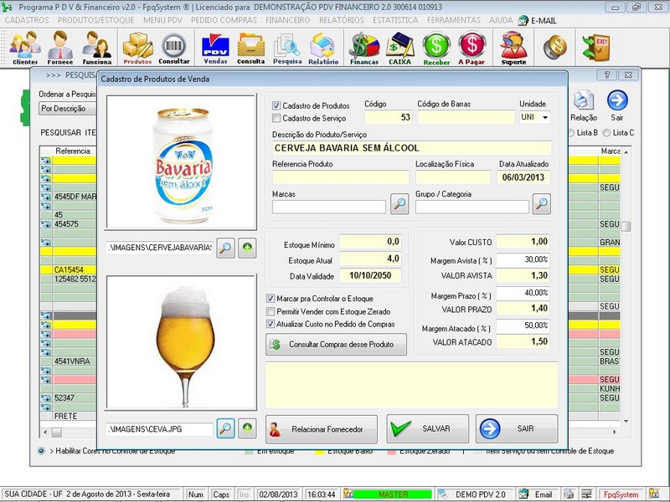Click the Consultar barcode icon
Image resolution: width=670 pixels, height=502 pixels.
(x=174, y=48)
